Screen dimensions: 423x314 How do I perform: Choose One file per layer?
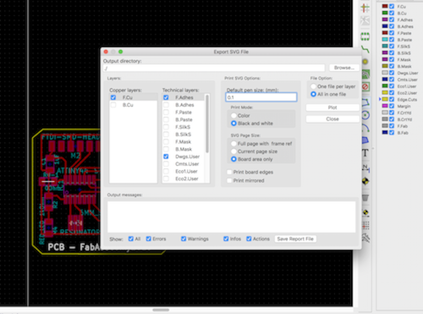pos(313,86)
